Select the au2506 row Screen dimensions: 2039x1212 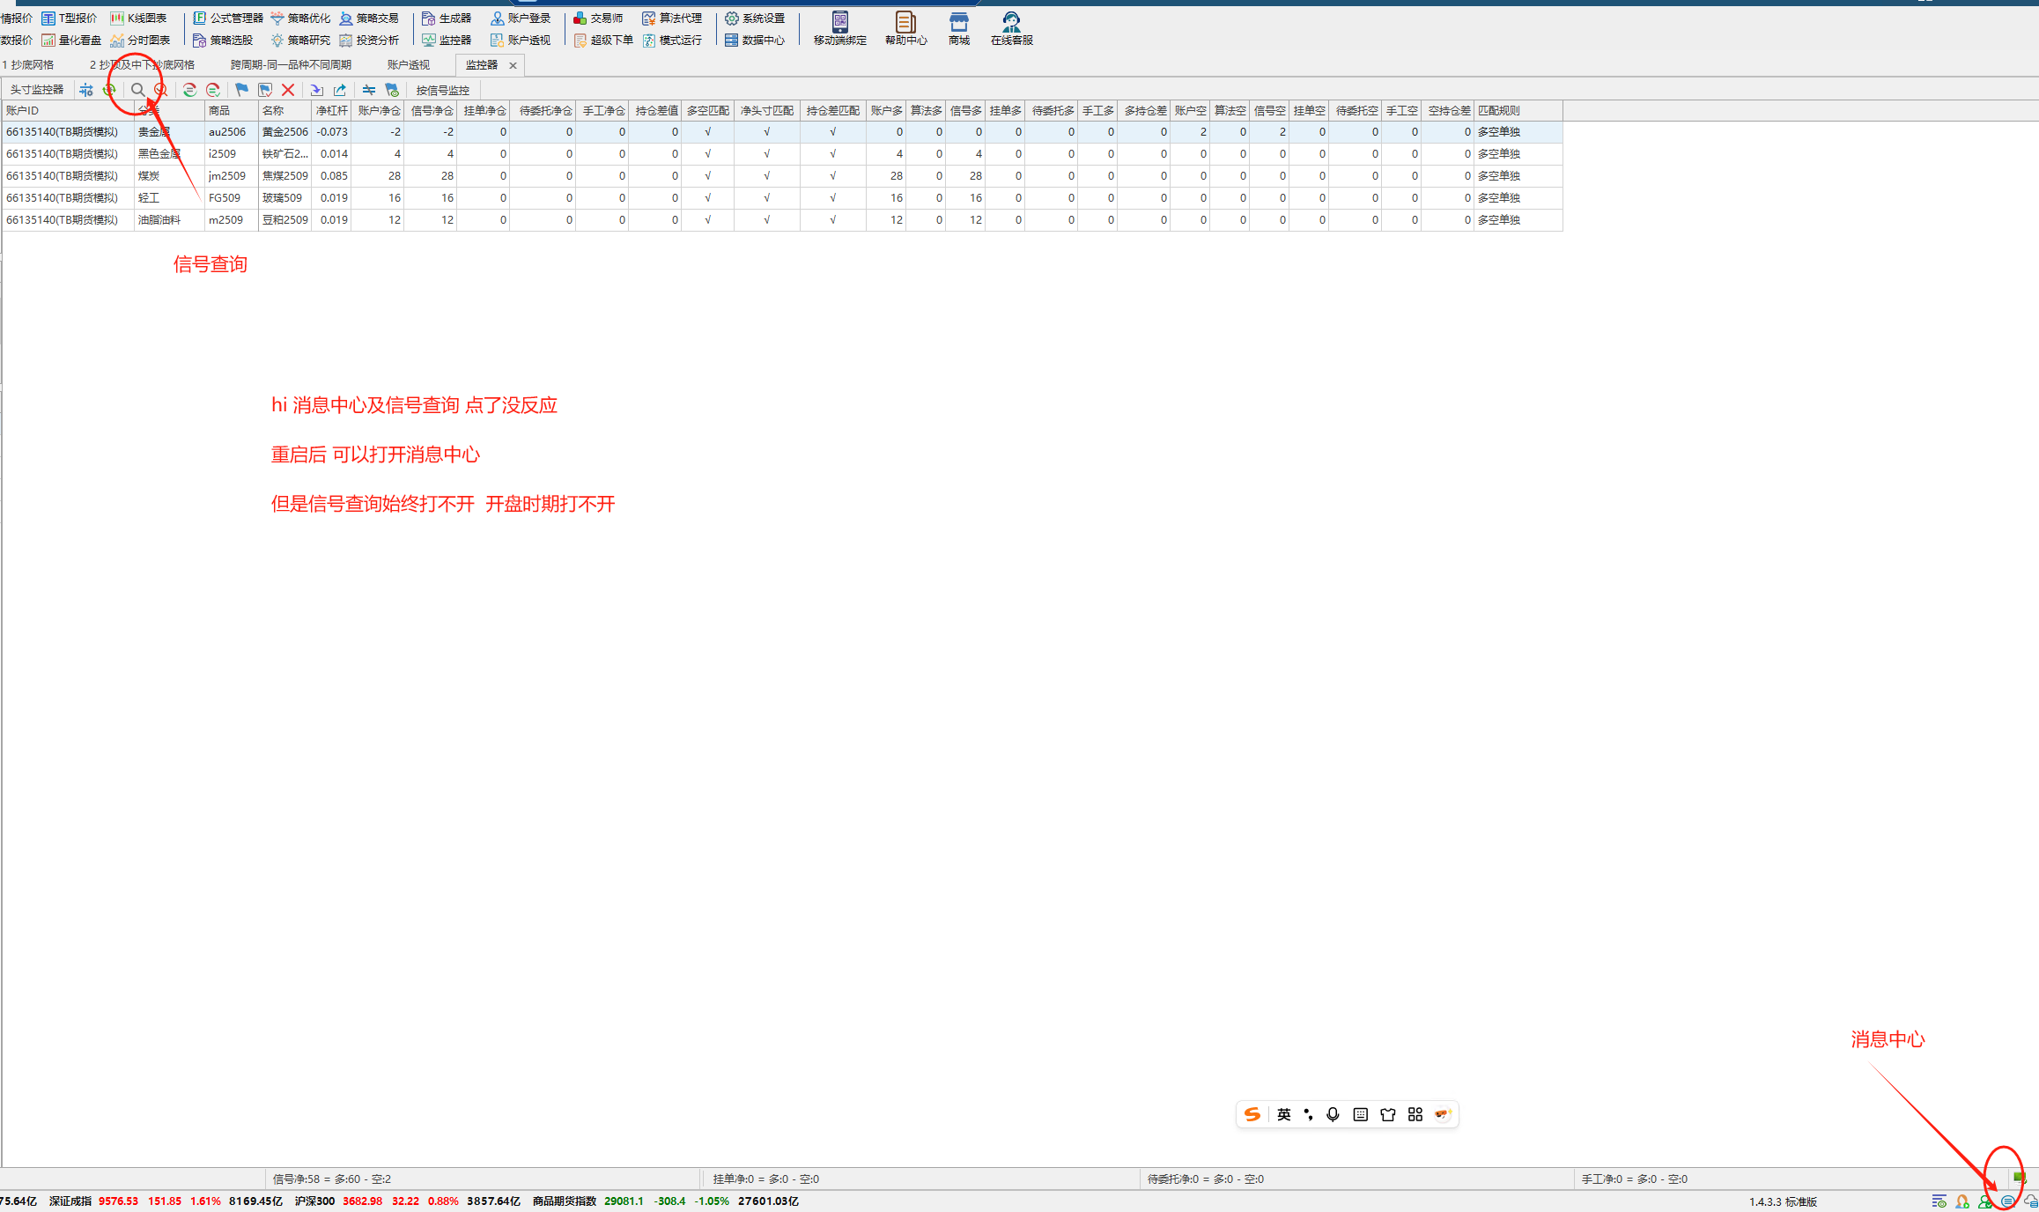(782, 131)
